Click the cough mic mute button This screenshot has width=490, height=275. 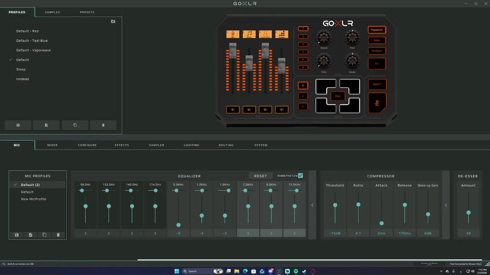pos(377,103)
